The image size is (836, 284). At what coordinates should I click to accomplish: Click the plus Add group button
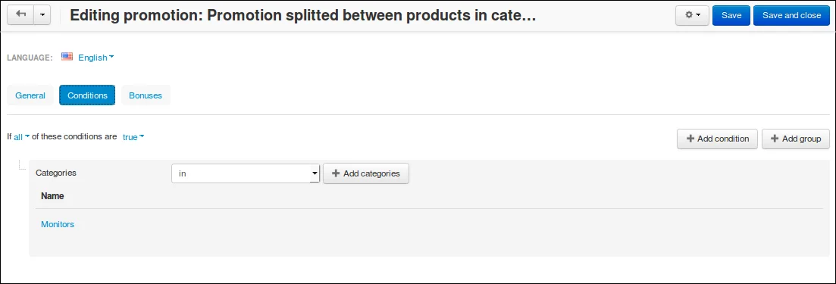(x=796, y=139)
